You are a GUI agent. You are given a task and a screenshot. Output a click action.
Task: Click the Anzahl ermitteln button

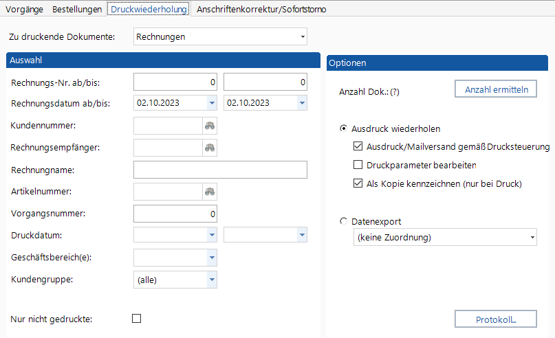[x=496, y=89]
